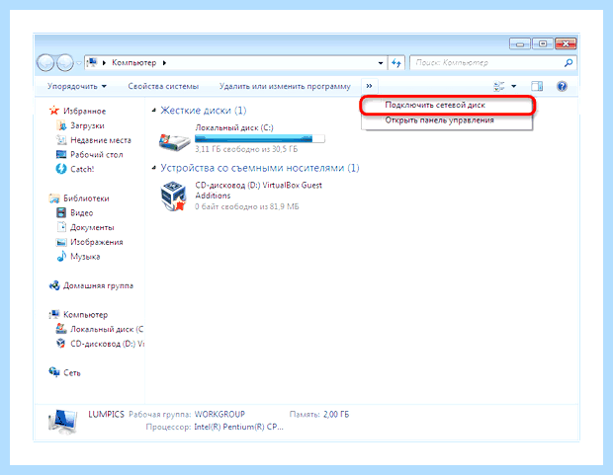
Task: Select Компьютер breadcrumb in address bar
Action: tap(133, 62)
